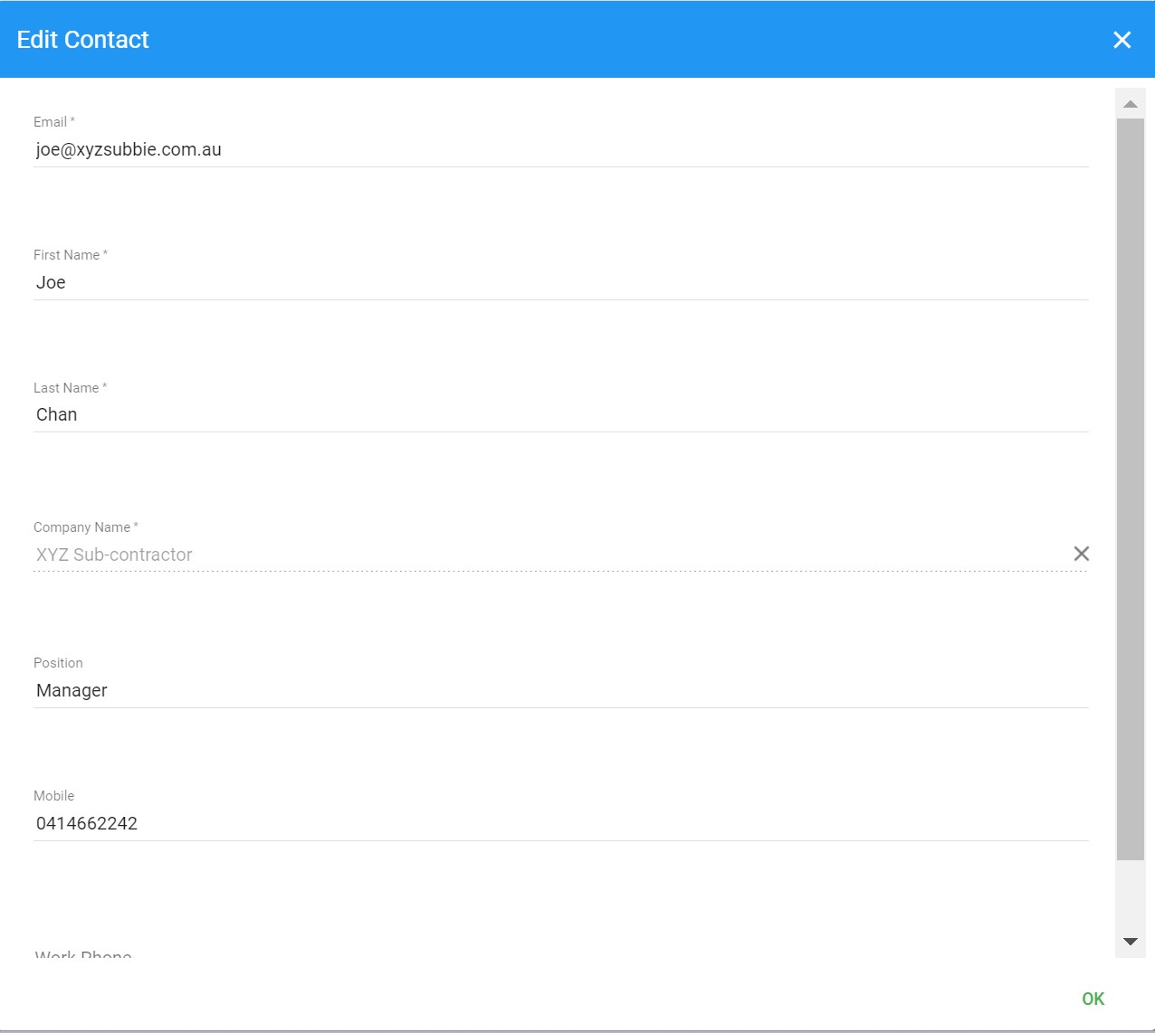Click the Position label
This screenshot has height=1033, width=1155.
(x=58, y=663)
